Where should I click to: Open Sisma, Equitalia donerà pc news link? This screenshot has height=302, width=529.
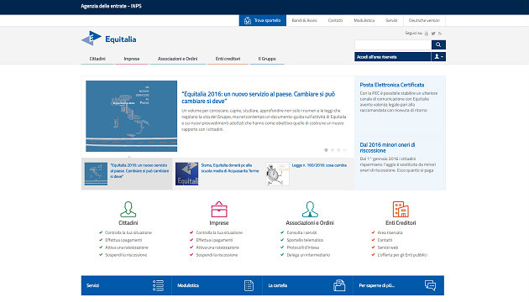230,168
